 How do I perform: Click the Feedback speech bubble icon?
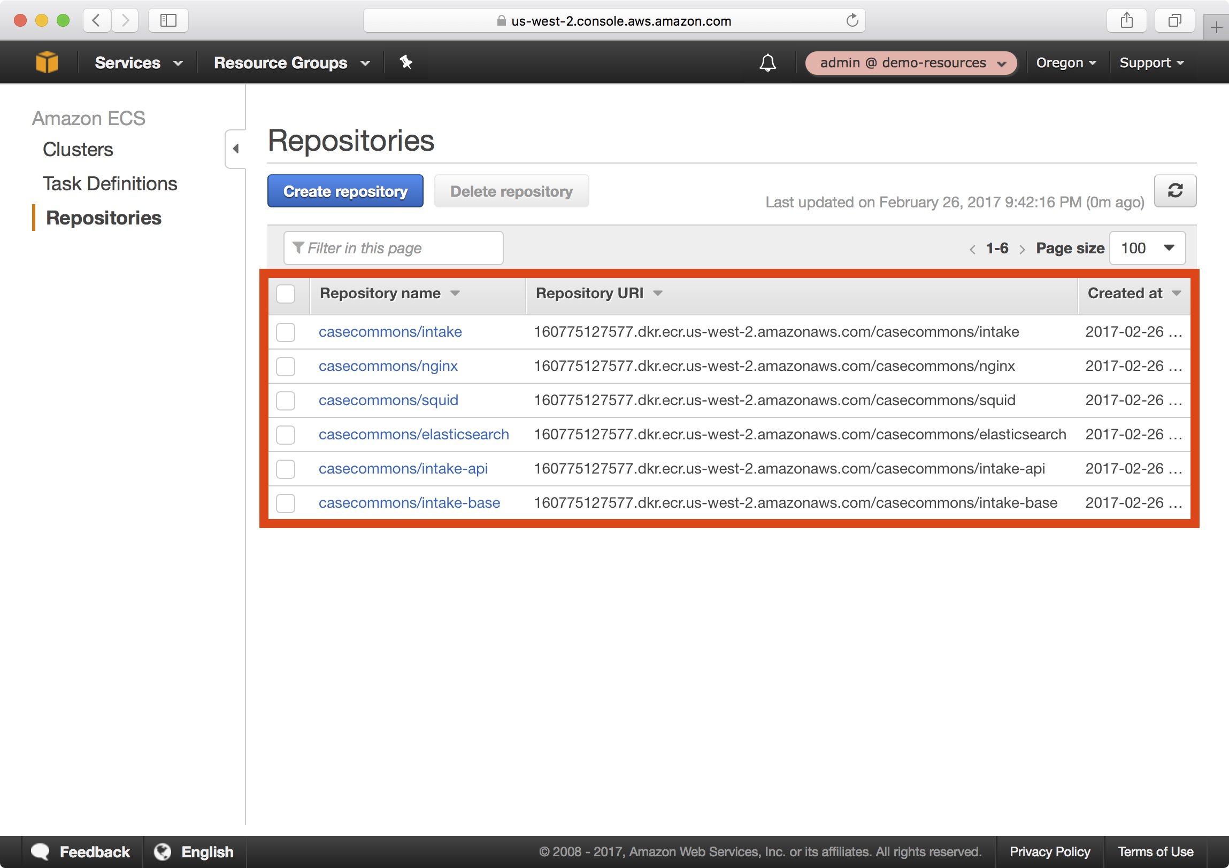[x=40, y=851]
